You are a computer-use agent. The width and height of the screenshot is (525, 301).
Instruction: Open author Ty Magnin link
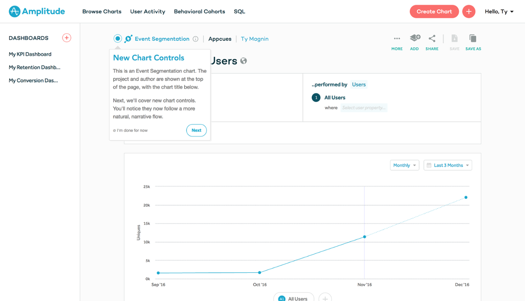pos(255,39)
